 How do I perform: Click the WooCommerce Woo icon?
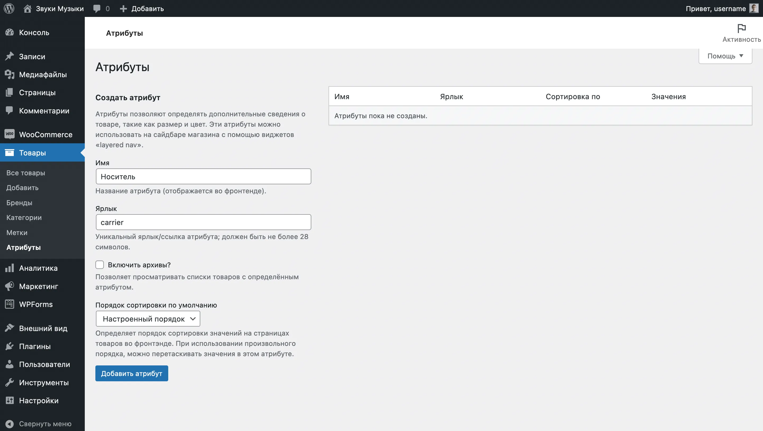point(10,134)
